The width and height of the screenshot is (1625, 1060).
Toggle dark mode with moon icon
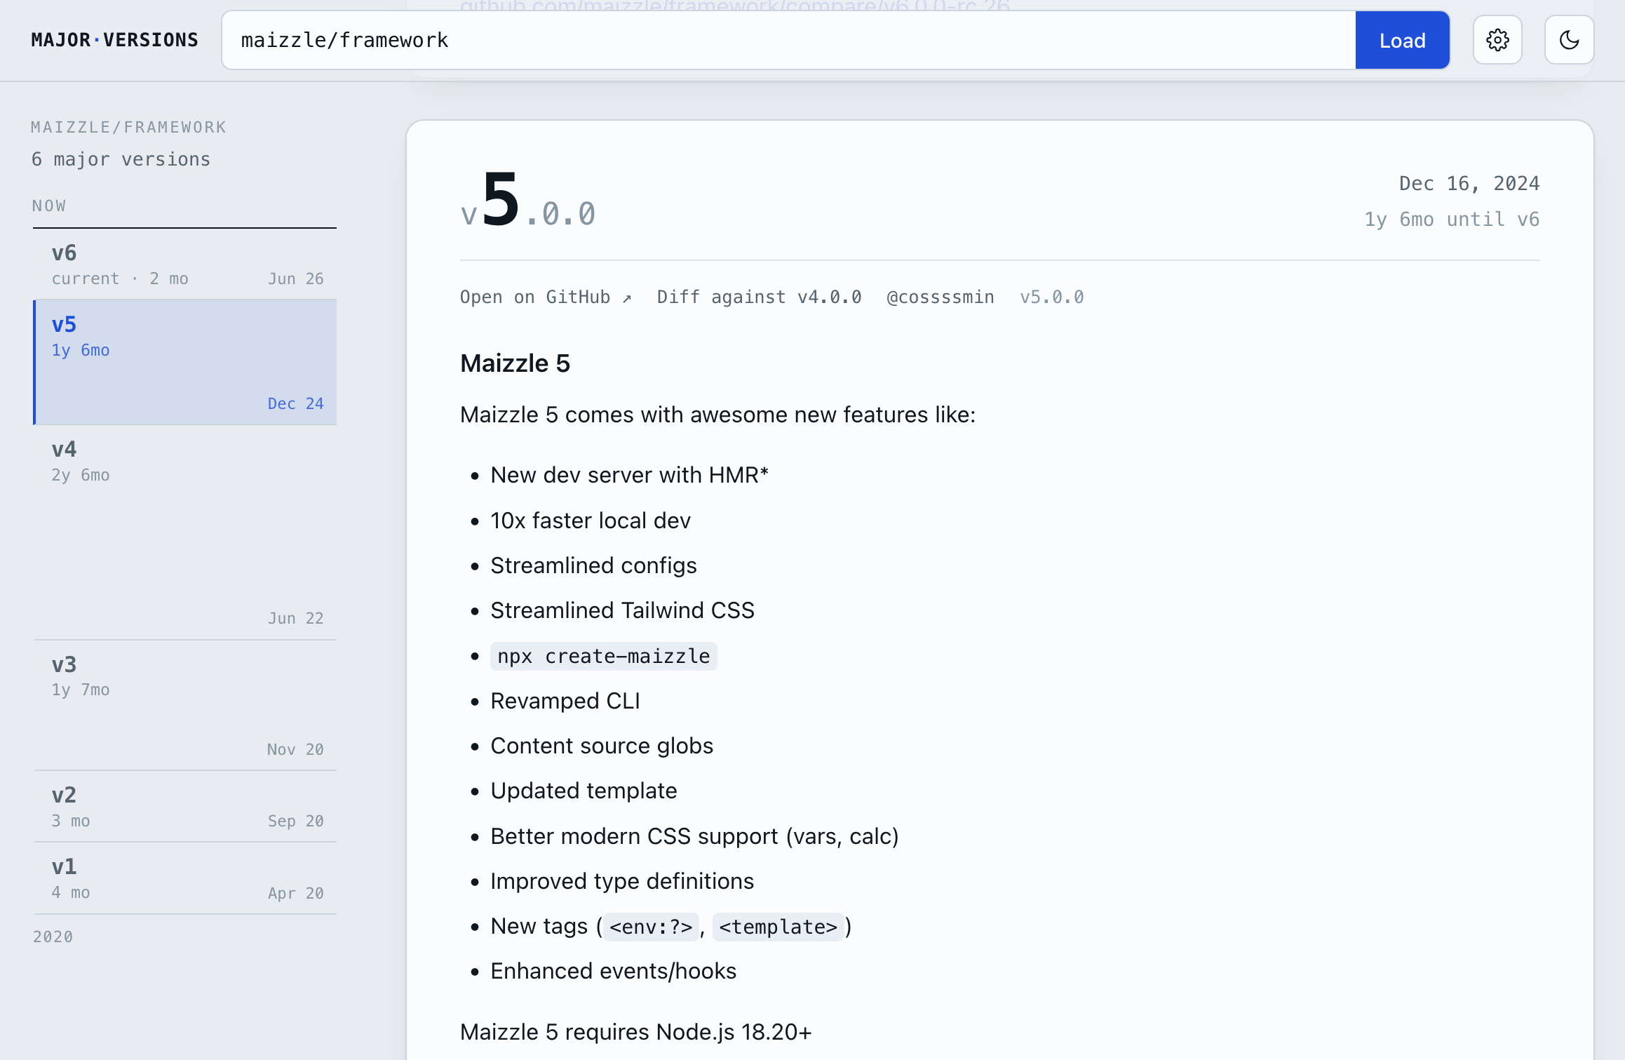(1569, 40)
